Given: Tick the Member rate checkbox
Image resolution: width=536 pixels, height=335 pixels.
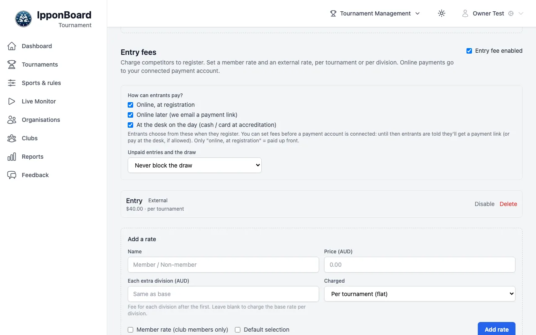Looking at the screenshot, I should 130,330.
